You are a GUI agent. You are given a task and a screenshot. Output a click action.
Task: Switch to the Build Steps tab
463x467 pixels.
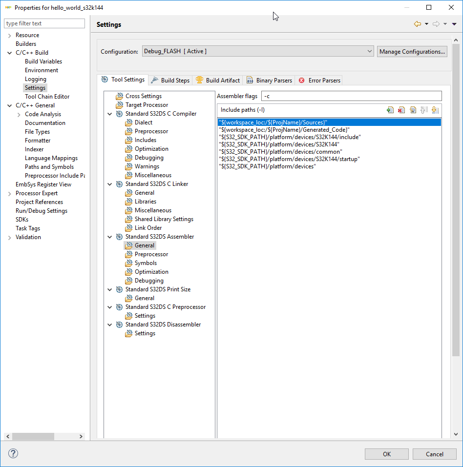170,80
